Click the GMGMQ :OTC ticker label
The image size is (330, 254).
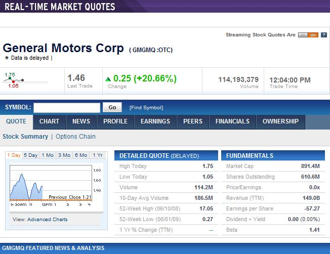[151, 50]
